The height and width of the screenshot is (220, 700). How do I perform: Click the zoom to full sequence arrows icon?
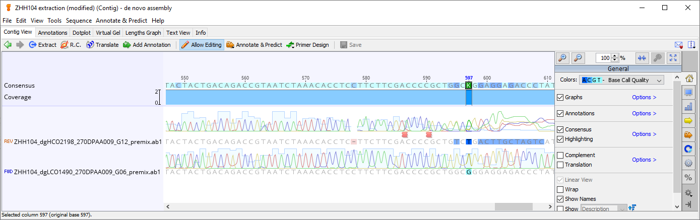[642, 58]
